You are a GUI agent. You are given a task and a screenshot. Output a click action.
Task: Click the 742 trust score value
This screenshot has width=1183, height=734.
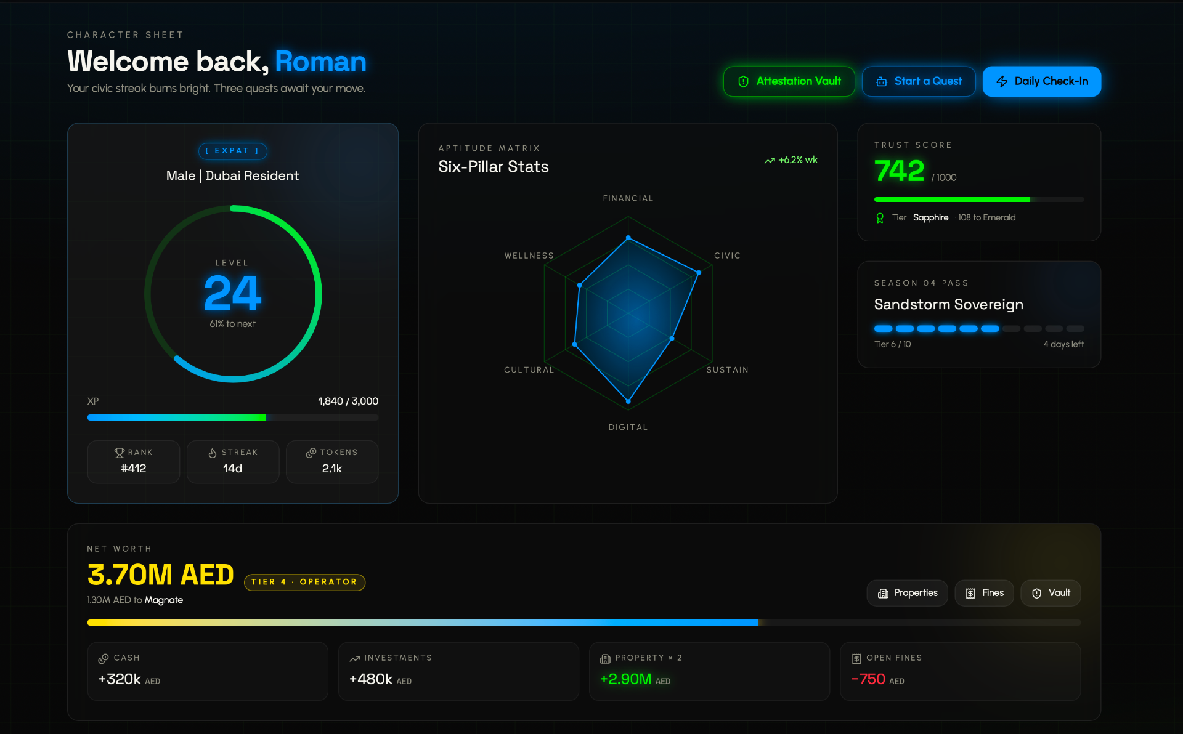(x=900, y=171)
